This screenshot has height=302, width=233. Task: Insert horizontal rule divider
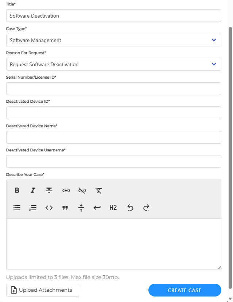(81, 208)
